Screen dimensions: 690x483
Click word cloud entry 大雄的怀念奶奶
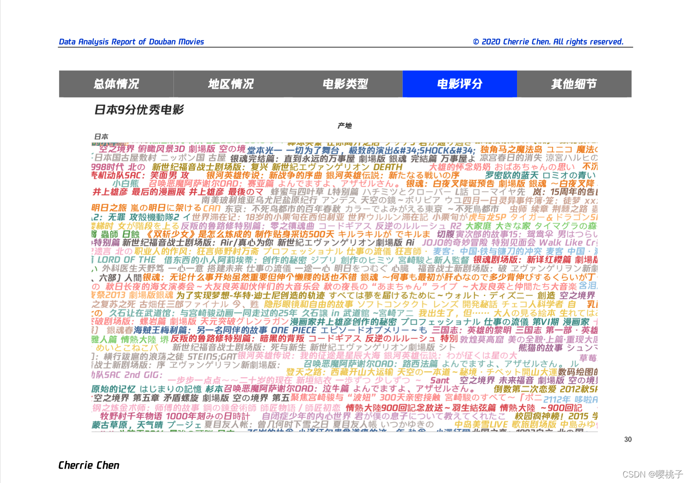[460, 167]
